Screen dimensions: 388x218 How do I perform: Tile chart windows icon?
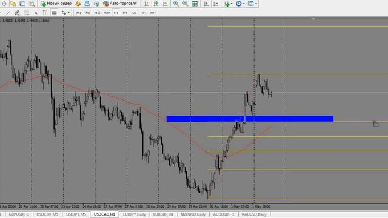point(195,4)
